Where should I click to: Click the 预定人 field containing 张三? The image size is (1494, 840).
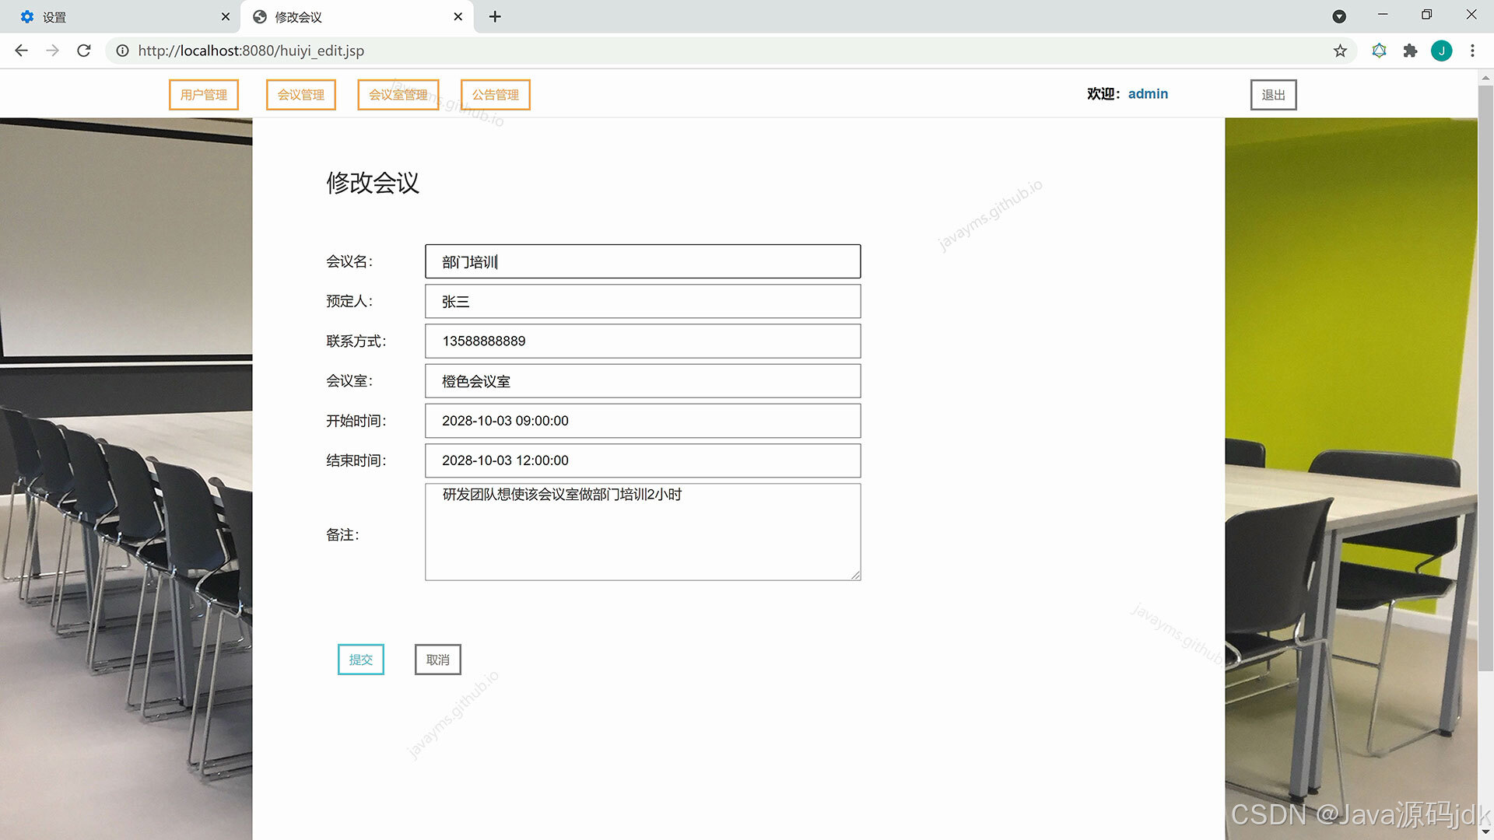pos(643,301)
